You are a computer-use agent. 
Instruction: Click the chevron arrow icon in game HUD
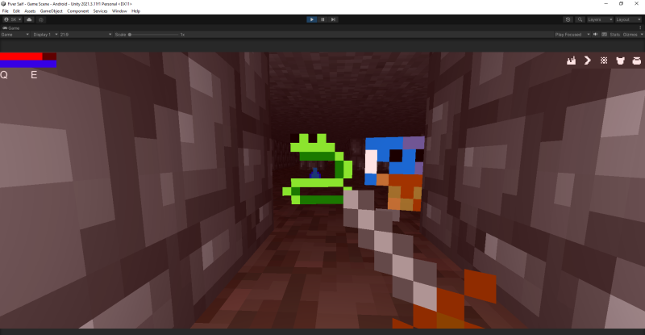[588, 61]
